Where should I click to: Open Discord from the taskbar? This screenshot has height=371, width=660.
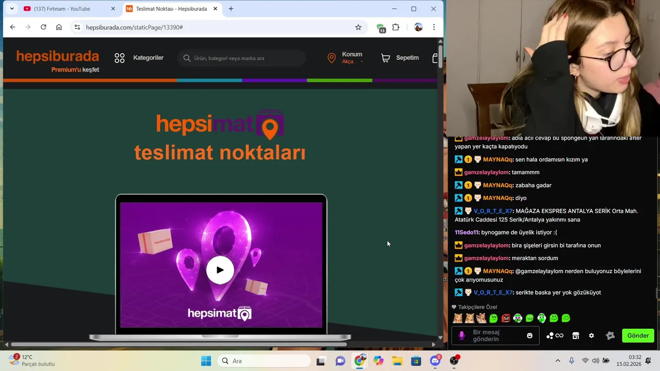click(435, 361)
